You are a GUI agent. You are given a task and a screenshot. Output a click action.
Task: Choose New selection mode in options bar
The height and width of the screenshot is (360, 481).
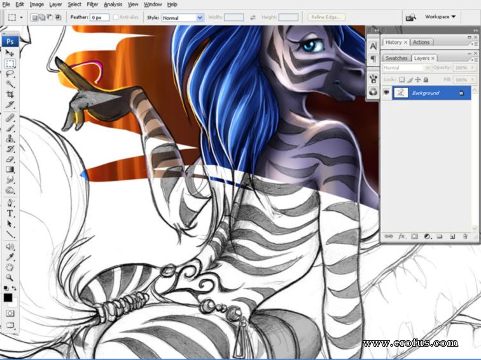click(34, 17)
